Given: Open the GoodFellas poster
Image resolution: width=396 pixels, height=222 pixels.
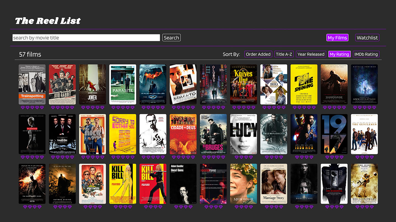Looking at the screenshot, I should click(x=62, y=134).
